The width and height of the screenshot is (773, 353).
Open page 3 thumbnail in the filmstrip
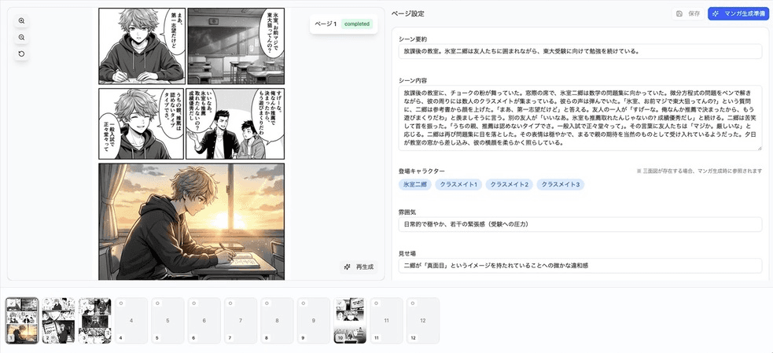pos(94,321)
